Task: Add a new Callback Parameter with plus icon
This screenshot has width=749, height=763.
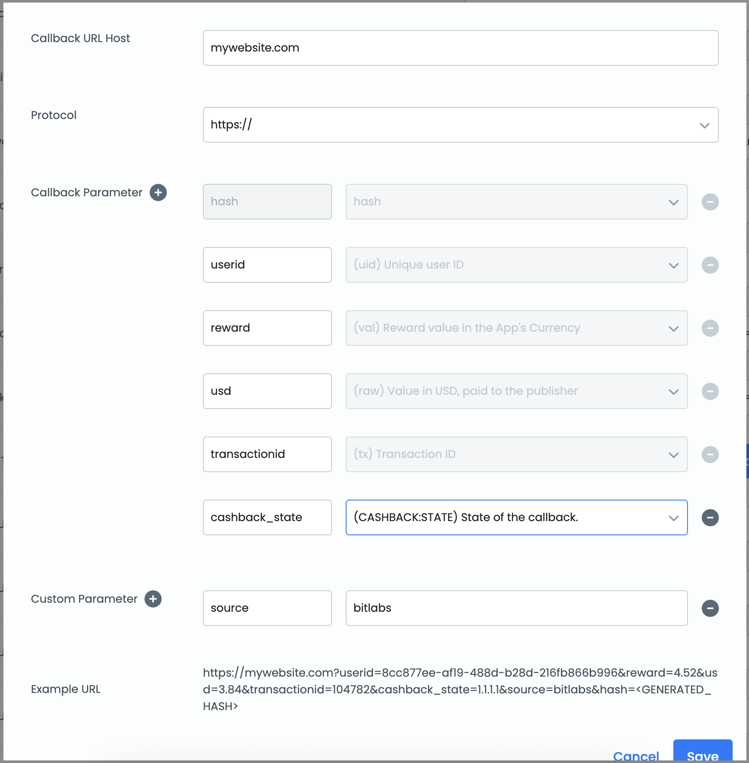Action: (158, 192)
